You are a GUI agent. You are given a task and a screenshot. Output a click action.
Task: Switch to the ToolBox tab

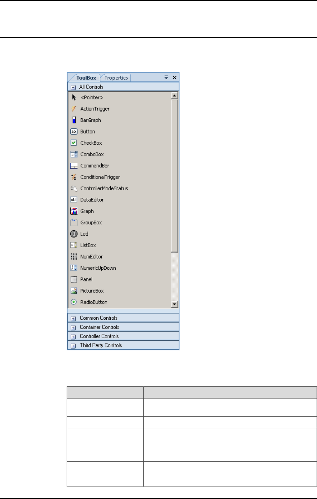click(86, 78)
